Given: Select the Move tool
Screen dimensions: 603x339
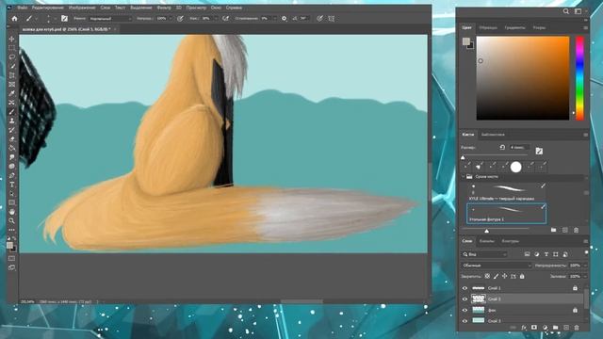Looking at the screenshot, I should click(12, 40).
